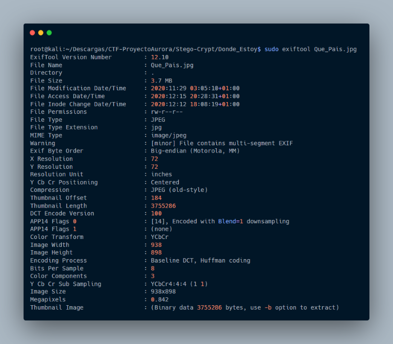Click the 'Exif Byte Order' label
The width and height of the screenshot is (393, 344).
coord(56,151)
